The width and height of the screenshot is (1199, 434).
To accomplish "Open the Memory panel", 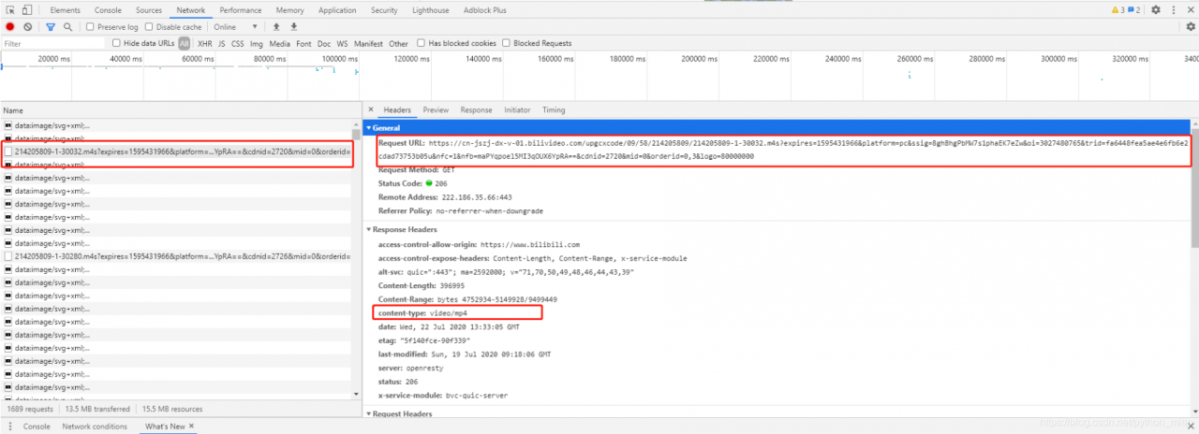I will coord(289,10).
